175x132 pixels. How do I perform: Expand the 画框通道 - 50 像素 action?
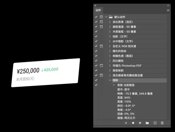tap(110, 27)
